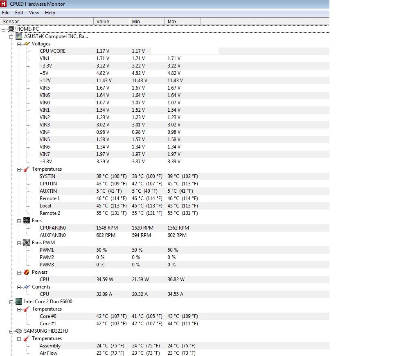Image resolution: width=419 pixels, height=356 pixels.
Task: Click the VIN0 voltage row label
Action: click(45, 103)
